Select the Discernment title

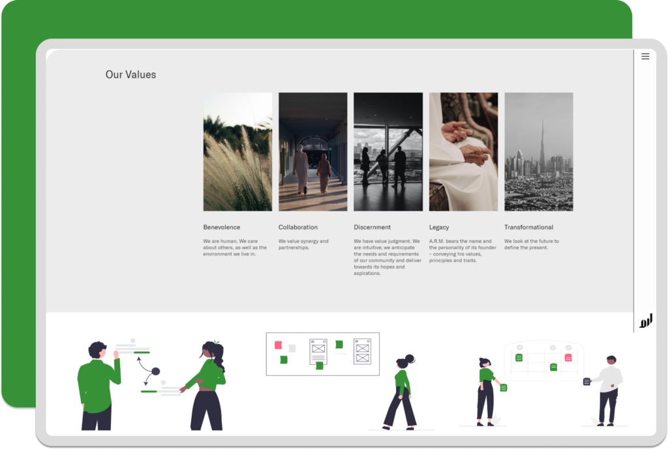[x=372, y=227]
